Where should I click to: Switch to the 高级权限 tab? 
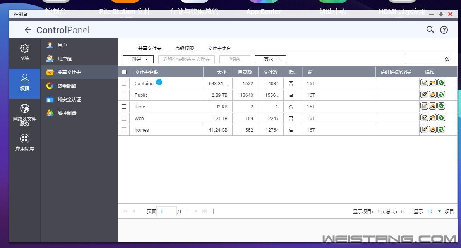pos(184,48)
